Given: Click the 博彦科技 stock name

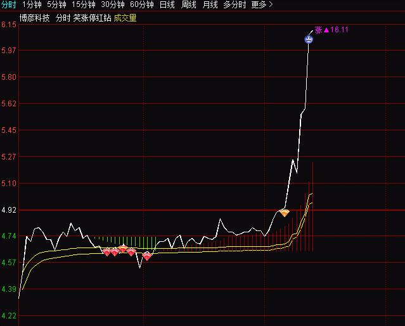Looking at the screenshot, I should click(35, 18).
